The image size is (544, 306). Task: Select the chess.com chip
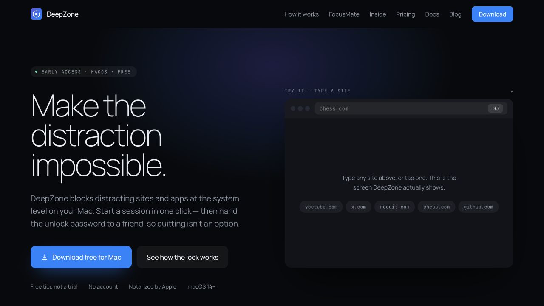pyautogui.click(x=436, y=207)
